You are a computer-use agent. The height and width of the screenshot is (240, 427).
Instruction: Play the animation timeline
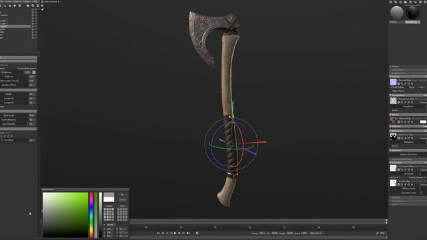point(175,233)
